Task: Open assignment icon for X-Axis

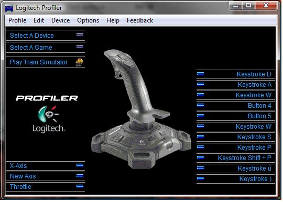Action: coord(80,165)
